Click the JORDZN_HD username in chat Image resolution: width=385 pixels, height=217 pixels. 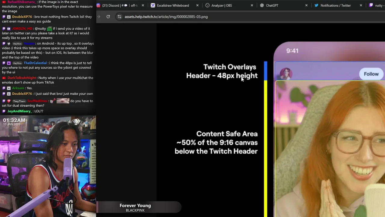(x=22, y=29)
